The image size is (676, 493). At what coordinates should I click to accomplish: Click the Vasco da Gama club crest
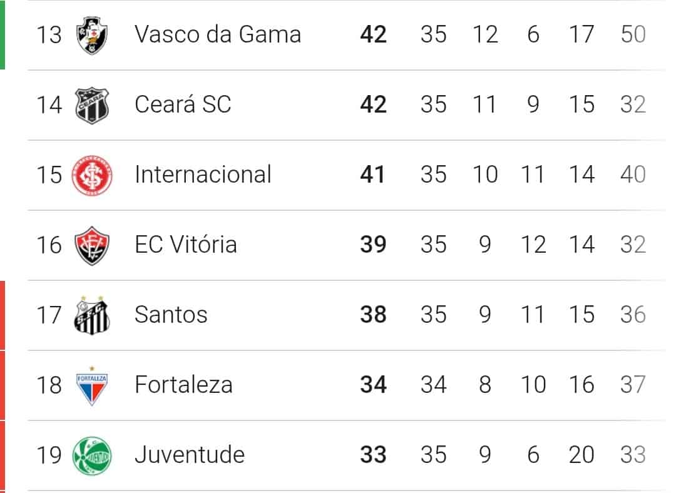[91, 34]
